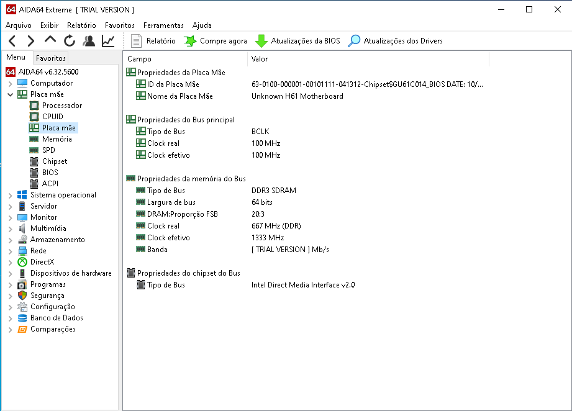The height and width of the screenshot is (411, 572).
Task: Select the Nome da Placa Mãe row
Action: pos(239,96)
